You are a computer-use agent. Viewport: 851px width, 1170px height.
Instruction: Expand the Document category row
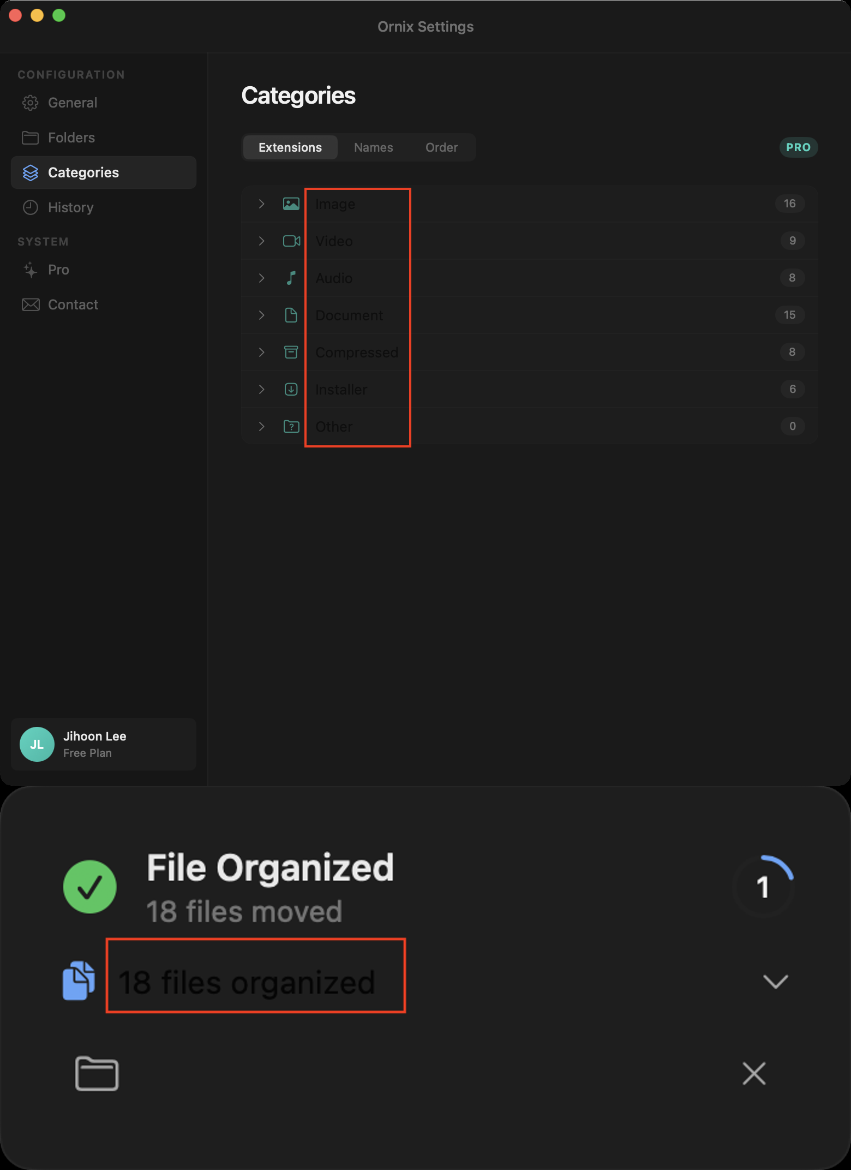point(262,315)
